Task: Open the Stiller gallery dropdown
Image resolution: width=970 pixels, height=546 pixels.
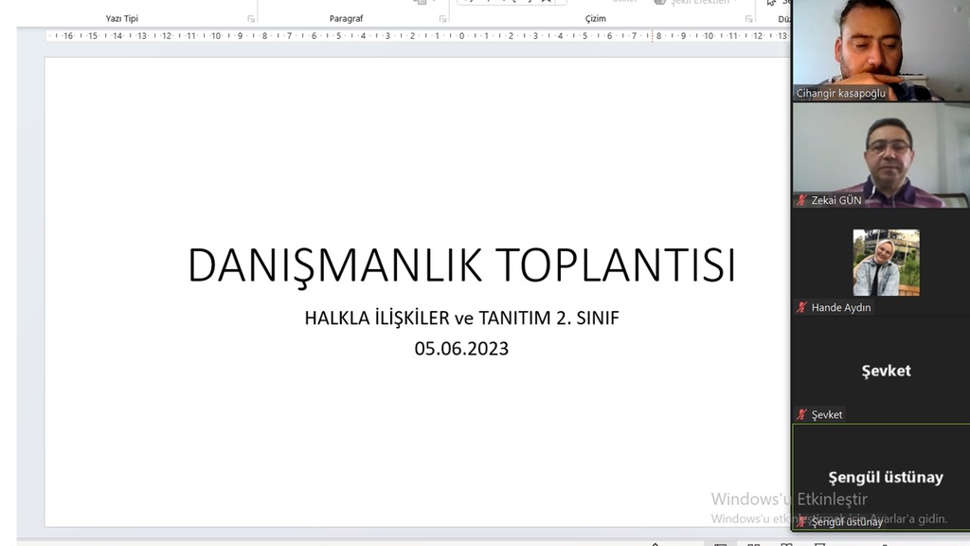Action: 625,2
